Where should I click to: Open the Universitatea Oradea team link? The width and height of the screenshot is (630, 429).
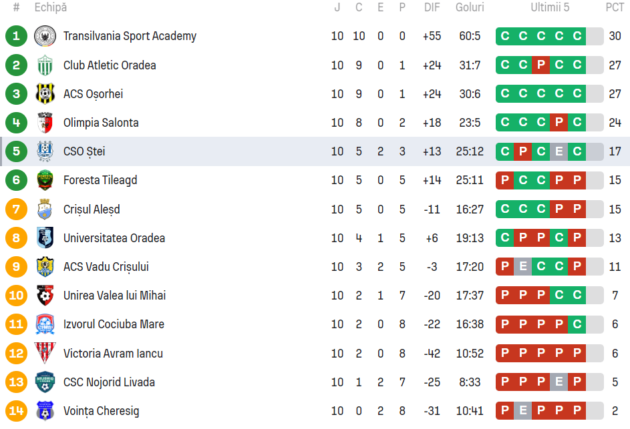tap(114, 238)
